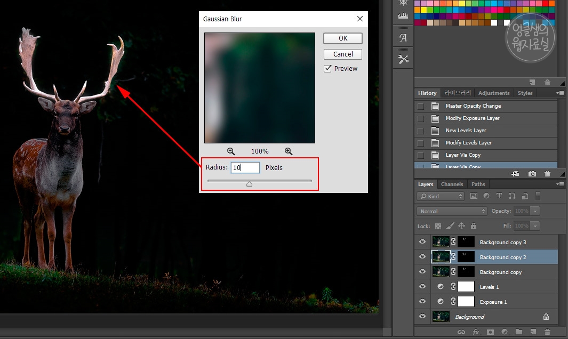Delete current state in History panel

547,174
